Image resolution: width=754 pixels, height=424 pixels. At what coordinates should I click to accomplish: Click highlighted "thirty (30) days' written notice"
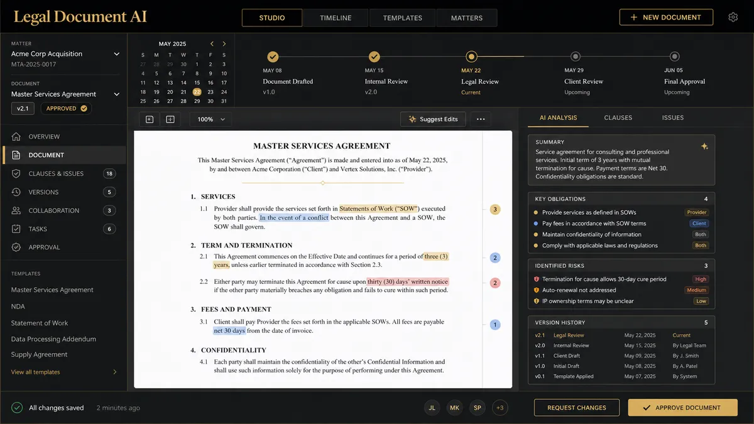click(408, 281)
